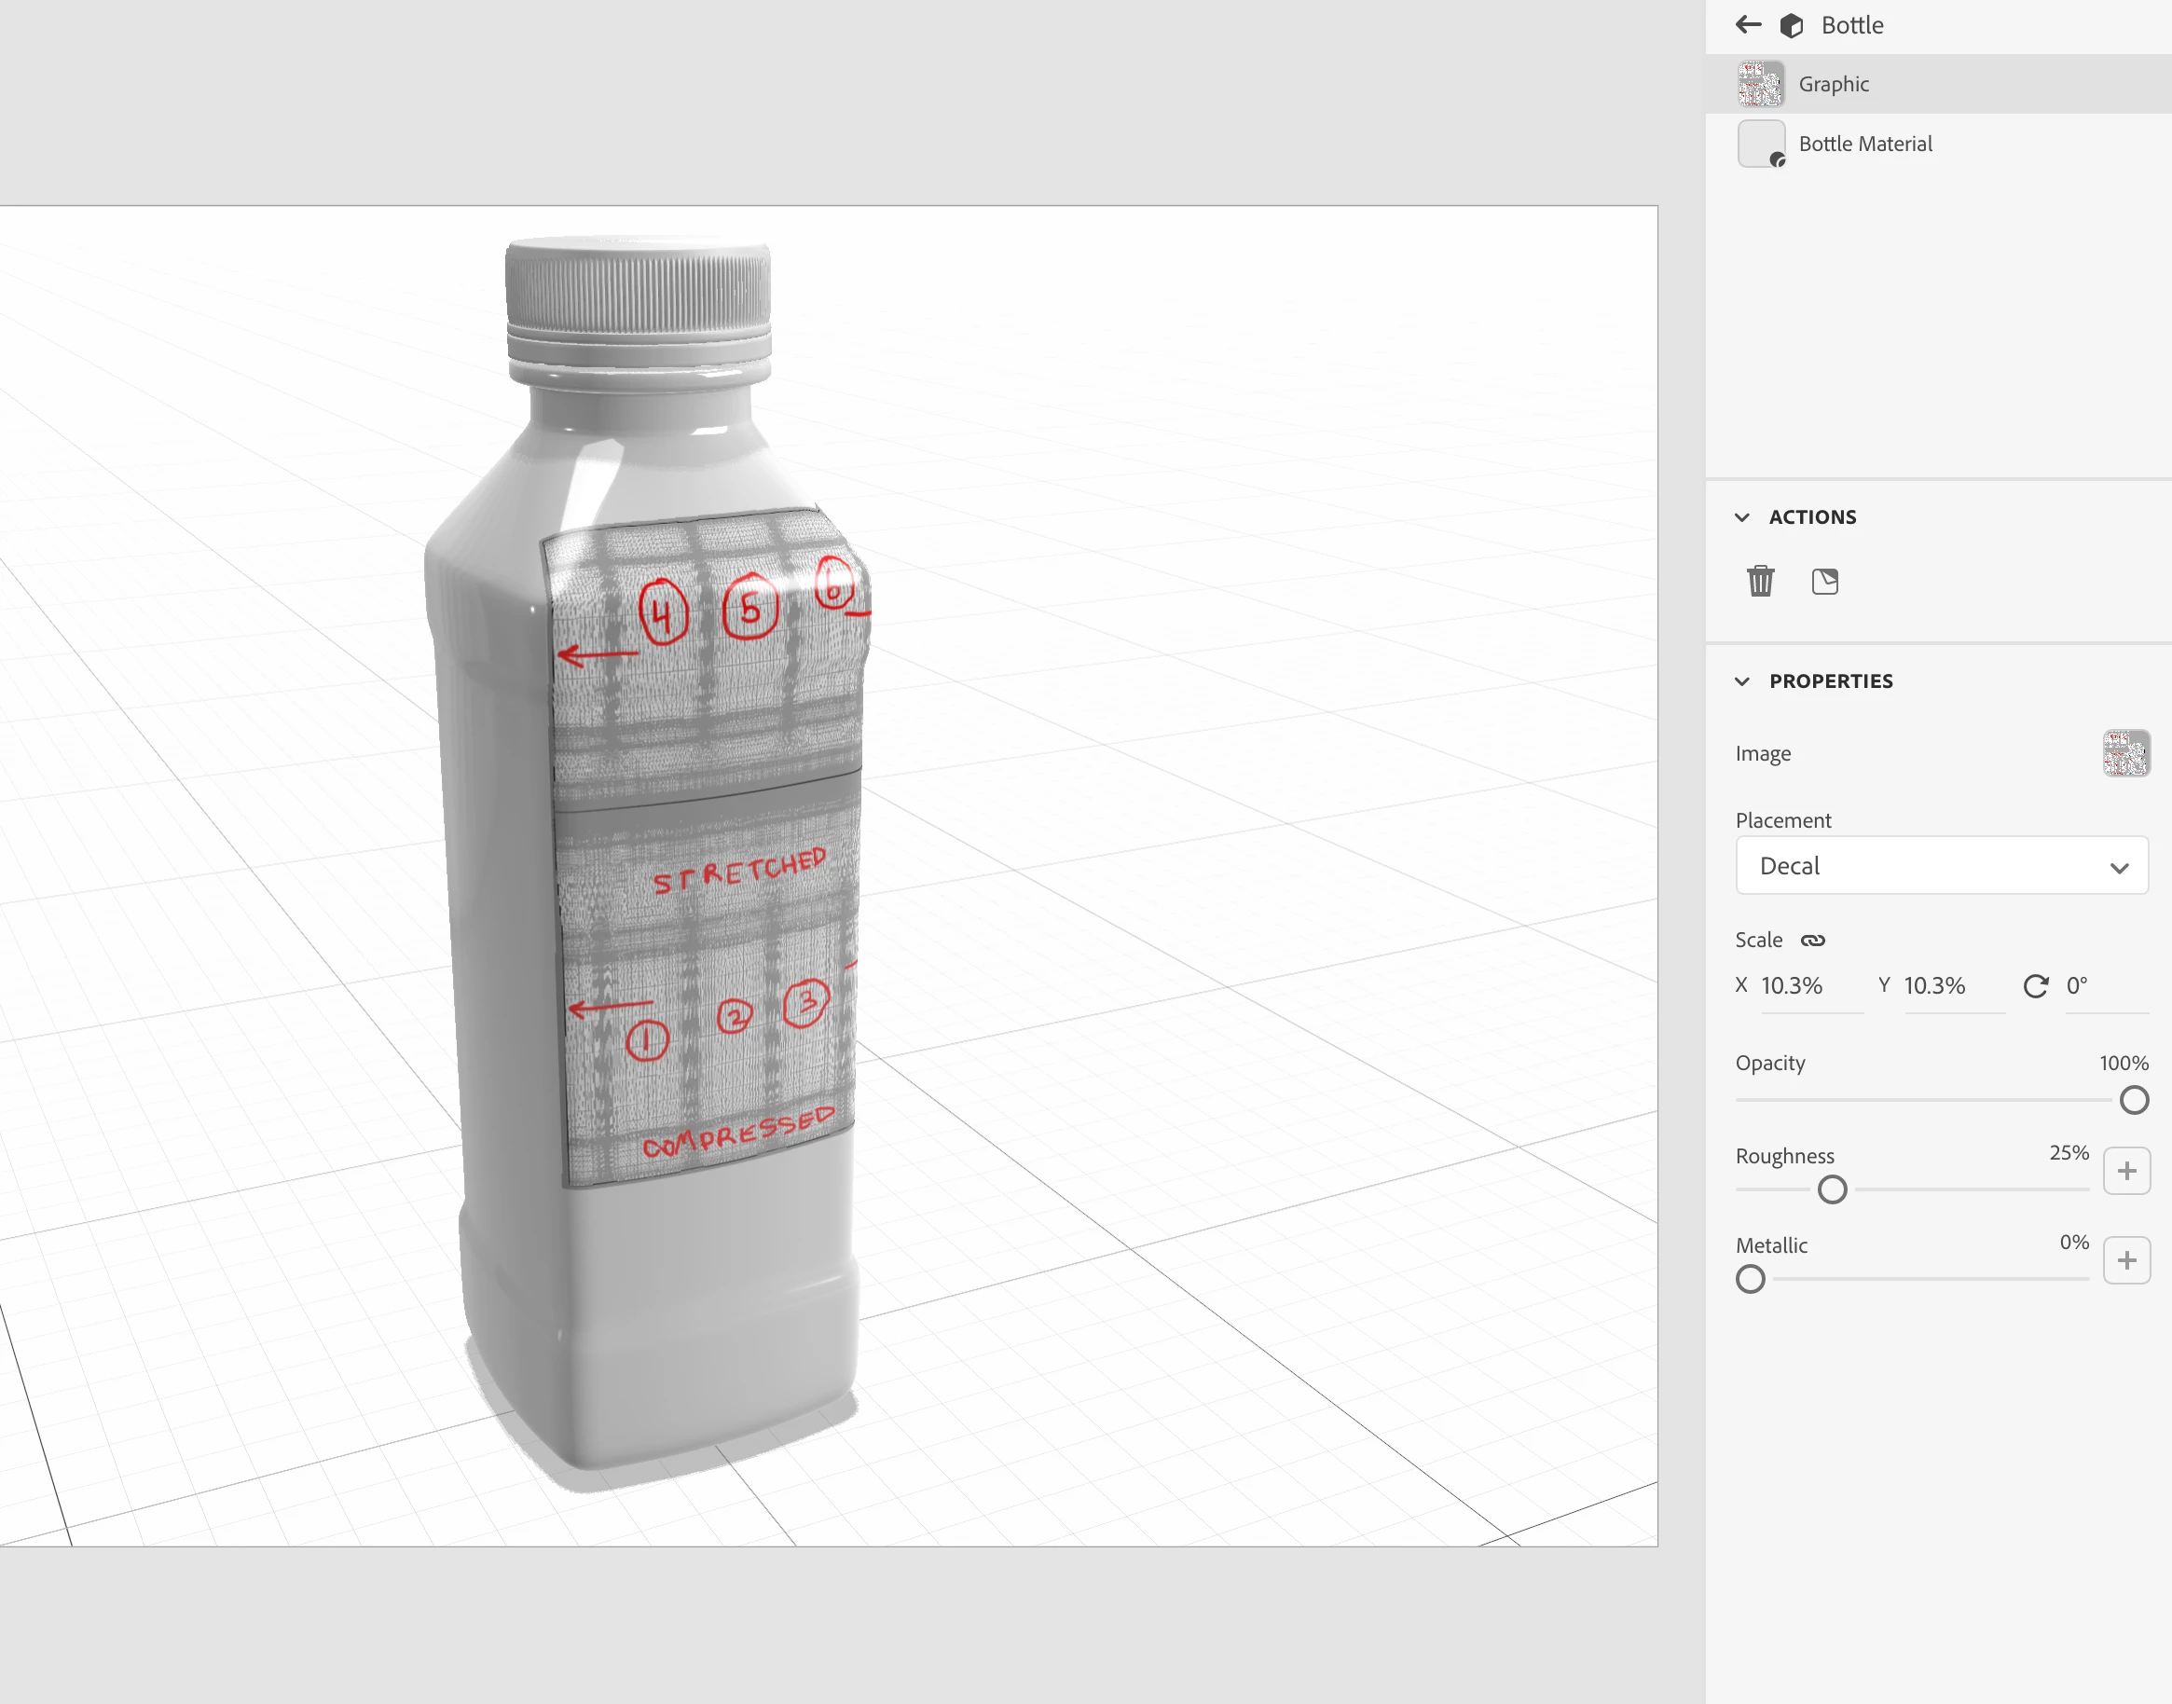This screenshot has height=1704, width=2172.
Task: Click the Bottle Material swatch thumbnail
Action: pyautogui.click(x=1761, y=144)
